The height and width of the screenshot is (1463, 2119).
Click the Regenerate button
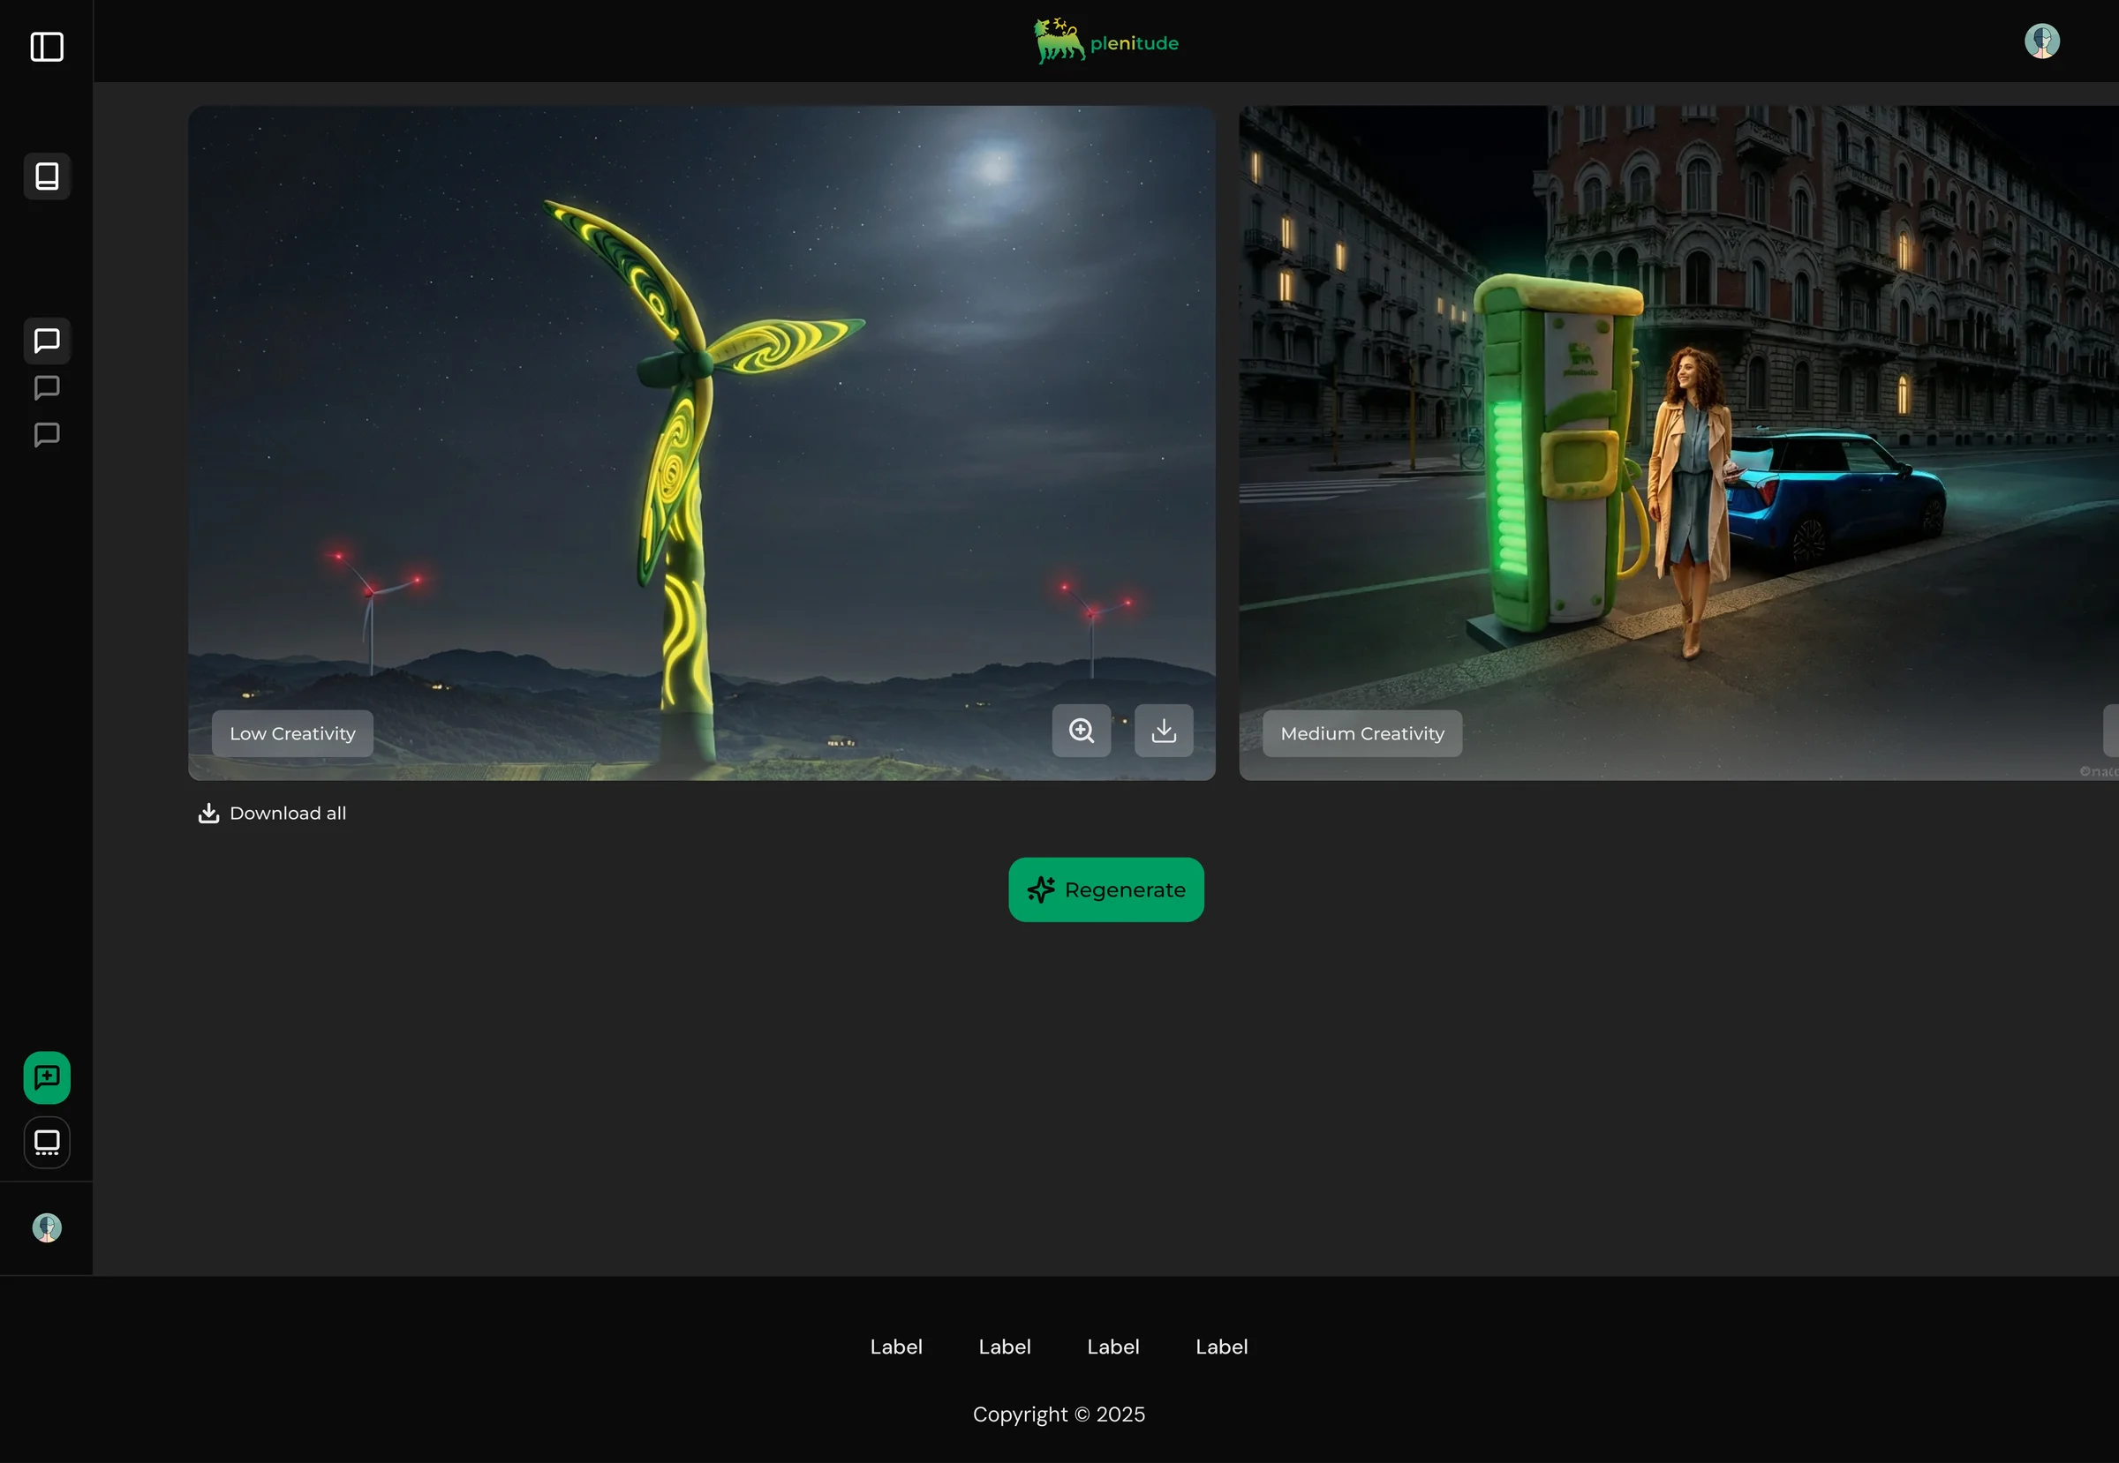pos(1105,889)
